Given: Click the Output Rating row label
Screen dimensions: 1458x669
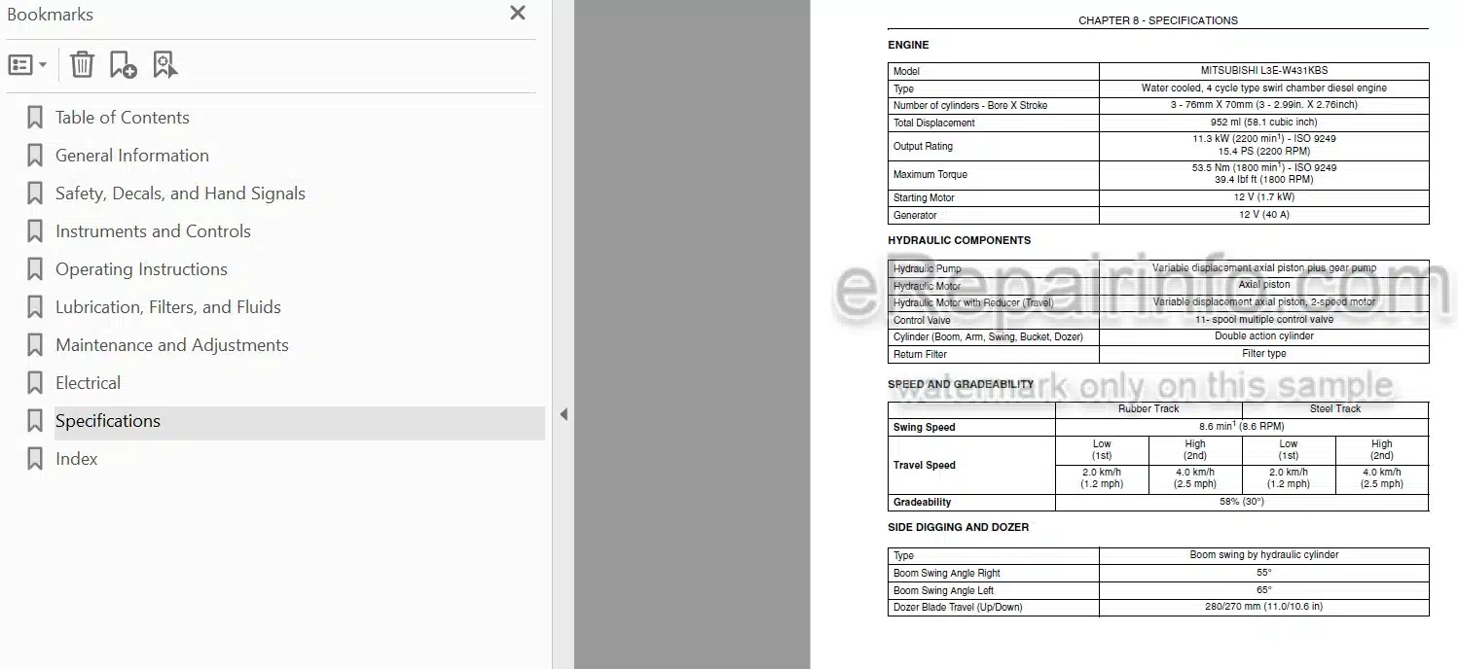Looking at the screenshot, I should point(922,146).
